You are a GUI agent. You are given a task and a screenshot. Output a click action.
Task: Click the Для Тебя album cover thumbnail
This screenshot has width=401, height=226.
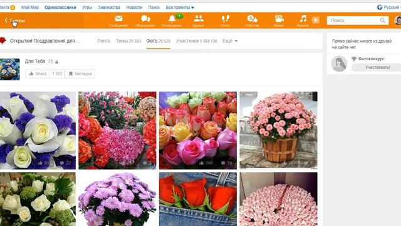coord(10,69)
